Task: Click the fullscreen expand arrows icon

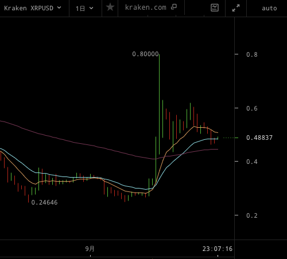Action: click(x=236, y=8)
